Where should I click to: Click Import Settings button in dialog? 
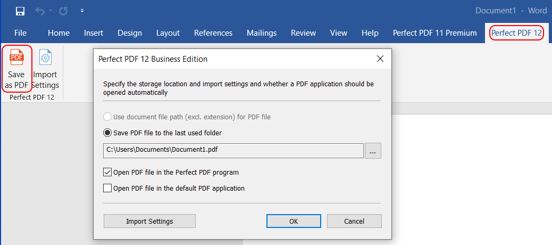(149, 222)
